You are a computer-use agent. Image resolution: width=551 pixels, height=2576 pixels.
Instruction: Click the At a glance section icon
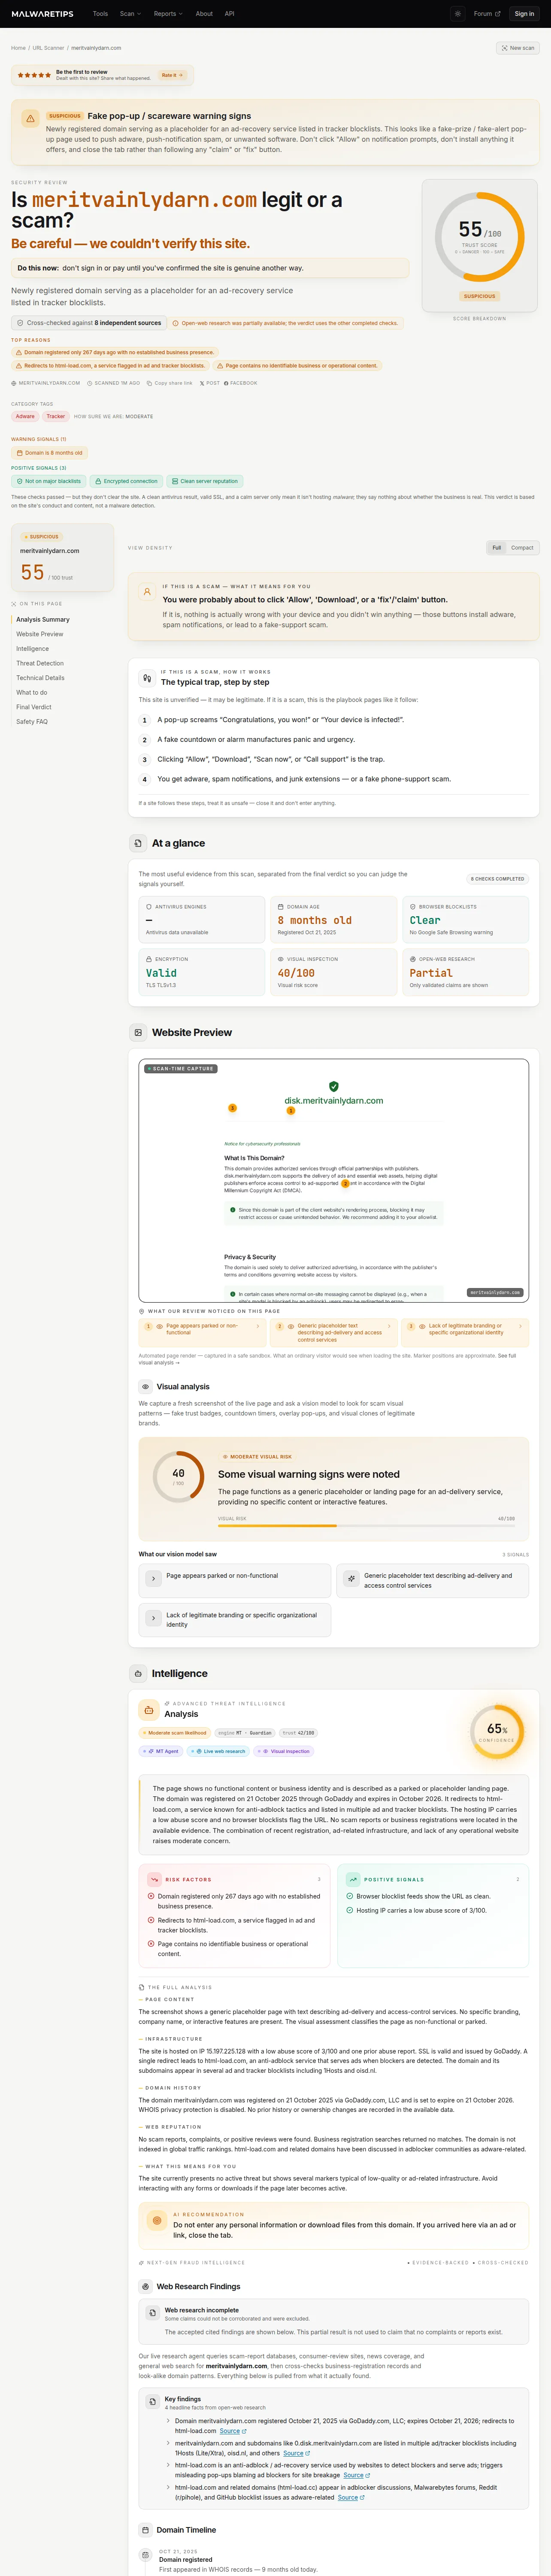point(138,843)
